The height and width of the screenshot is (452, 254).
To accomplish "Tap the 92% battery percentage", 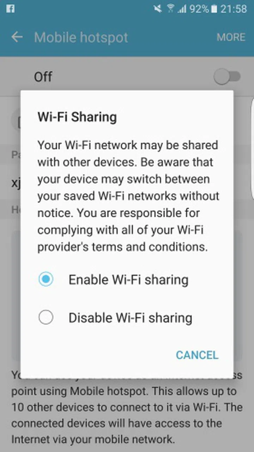I will point(199,9).
